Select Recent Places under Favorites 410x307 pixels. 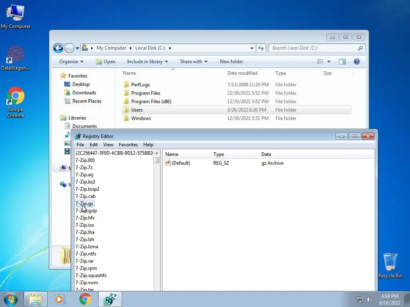pyautogui.click(x=87, y=101)
